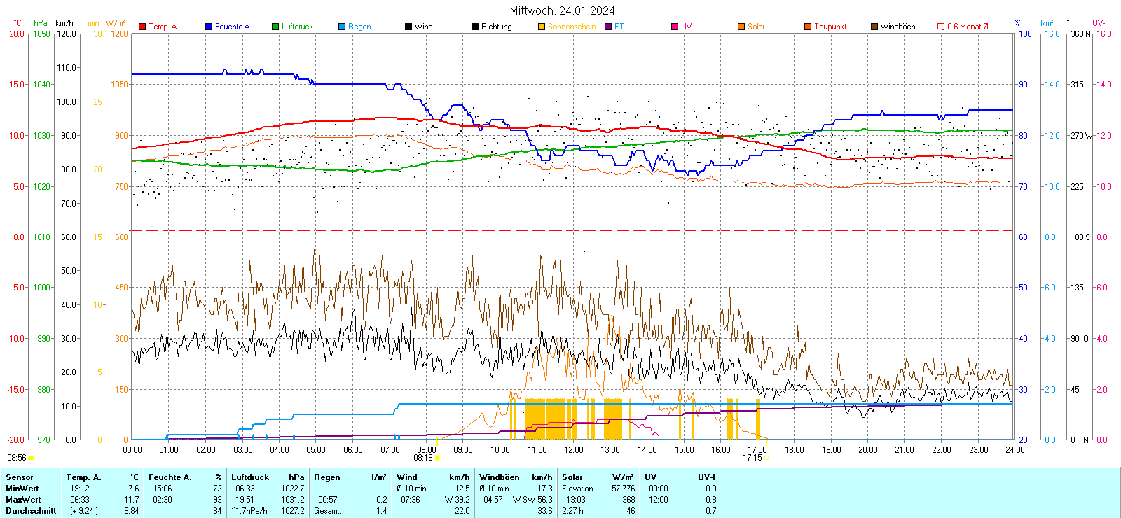Click the green Luftdruck legend square

(275, 27)
